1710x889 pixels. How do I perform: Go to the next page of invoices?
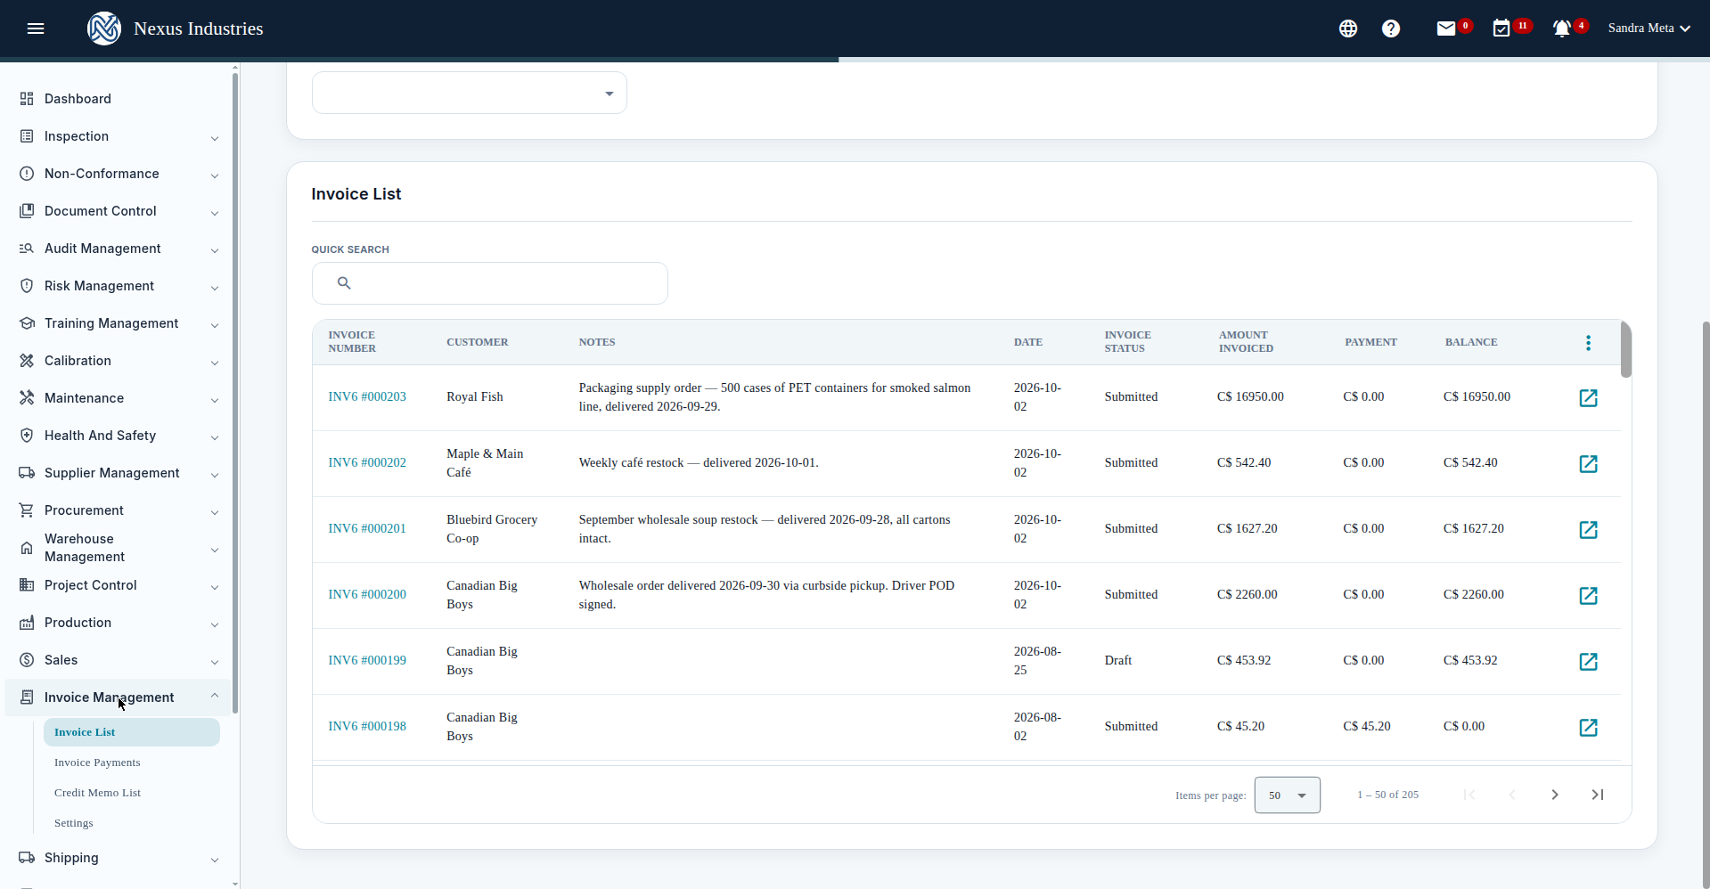pyautogui.click(x=1555, y=795)
